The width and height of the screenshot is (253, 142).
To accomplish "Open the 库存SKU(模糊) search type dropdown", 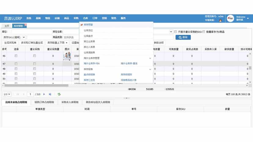I will tap(14, 37).
